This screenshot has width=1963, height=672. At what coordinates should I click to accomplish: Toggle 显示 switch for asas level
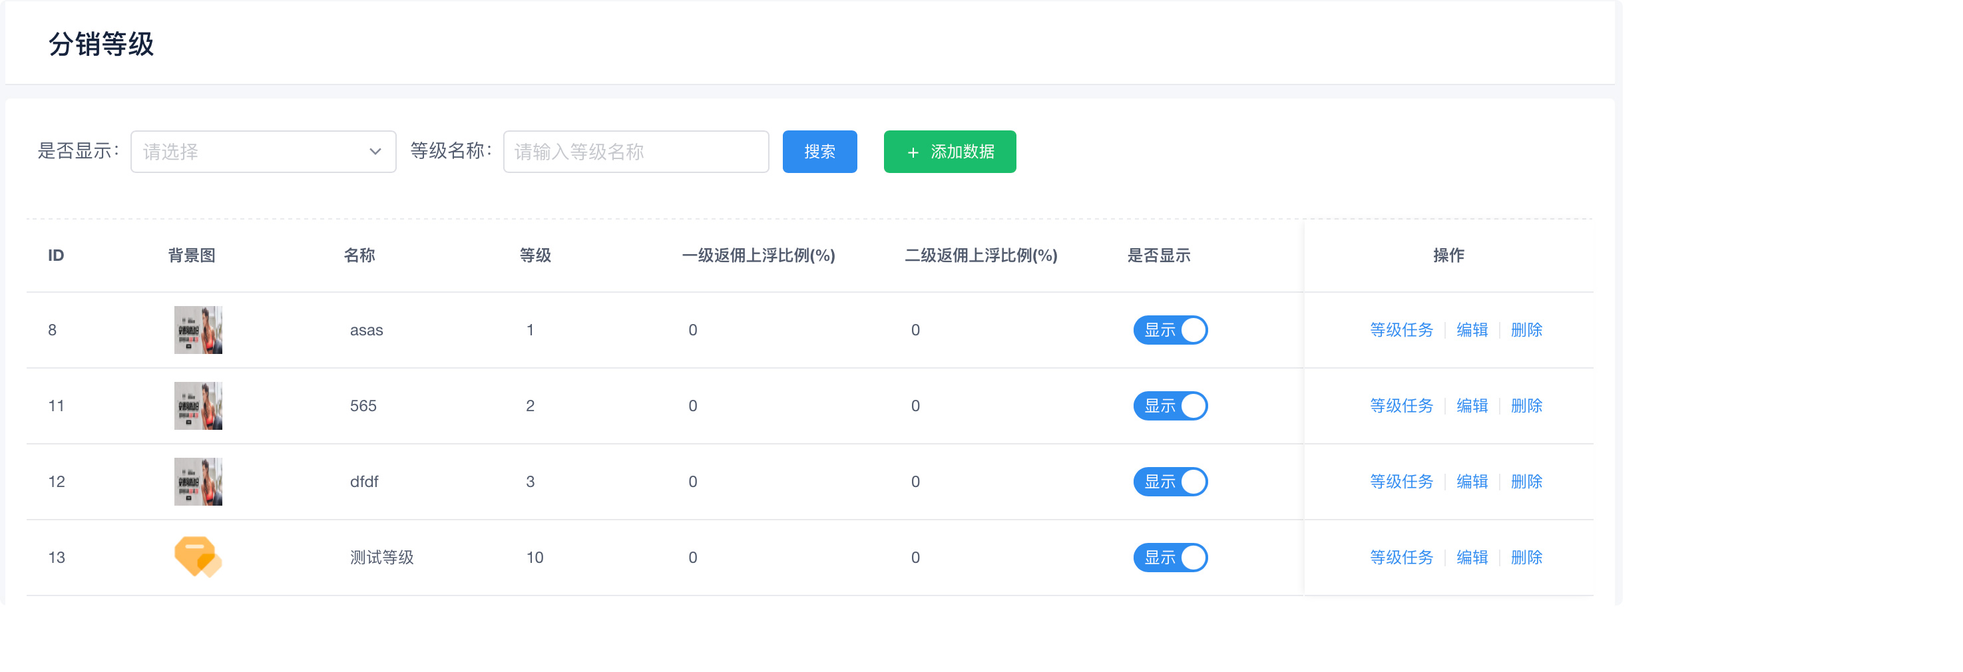point(1170,330)
